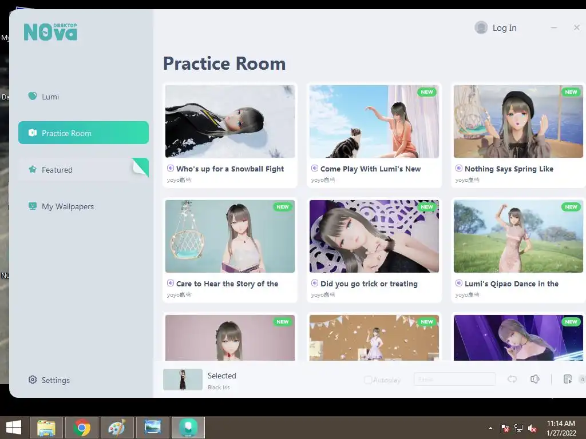Viewport: 586px width, 439px height.
Task: Click the 'Lumi's Qipao Dance in the' title
Action: (x=512, y=284)
